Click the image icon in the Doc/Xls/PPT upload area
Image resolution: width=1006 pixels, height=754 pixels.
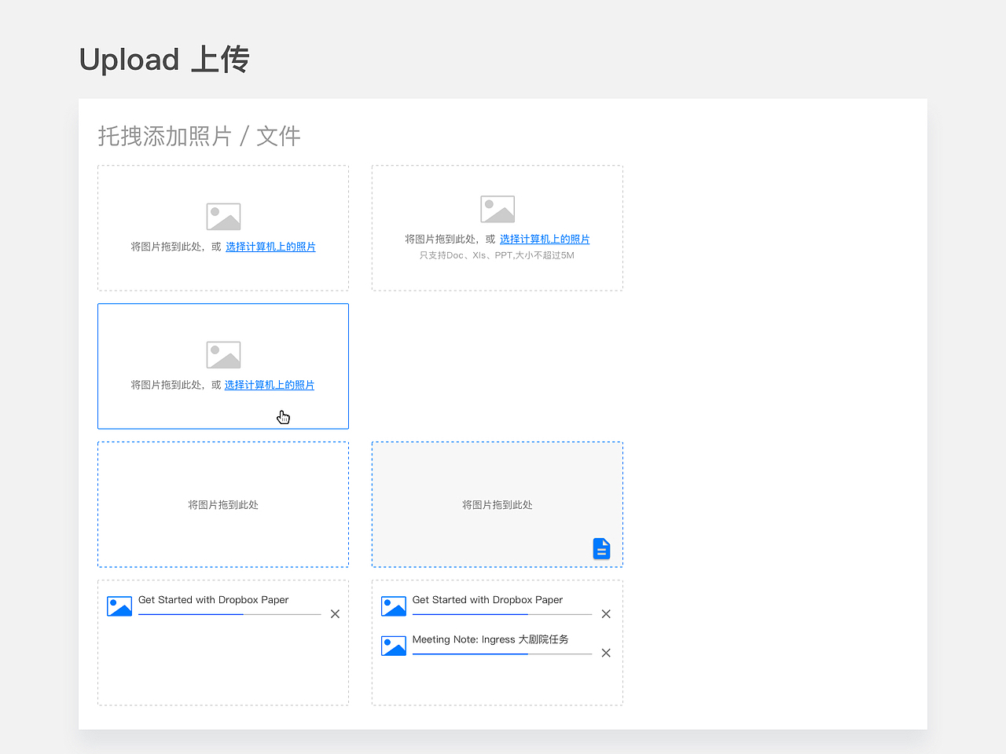[497, 207]
